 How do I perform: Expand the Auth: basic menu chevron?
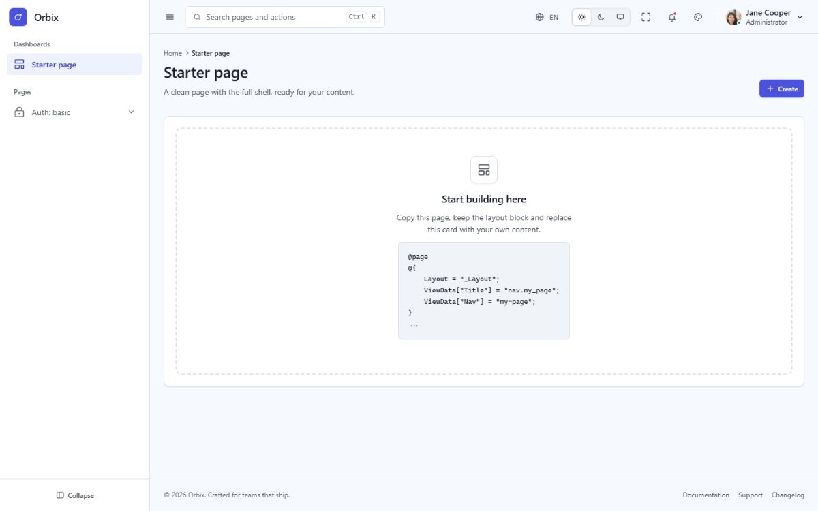click(x=132, y=112)
